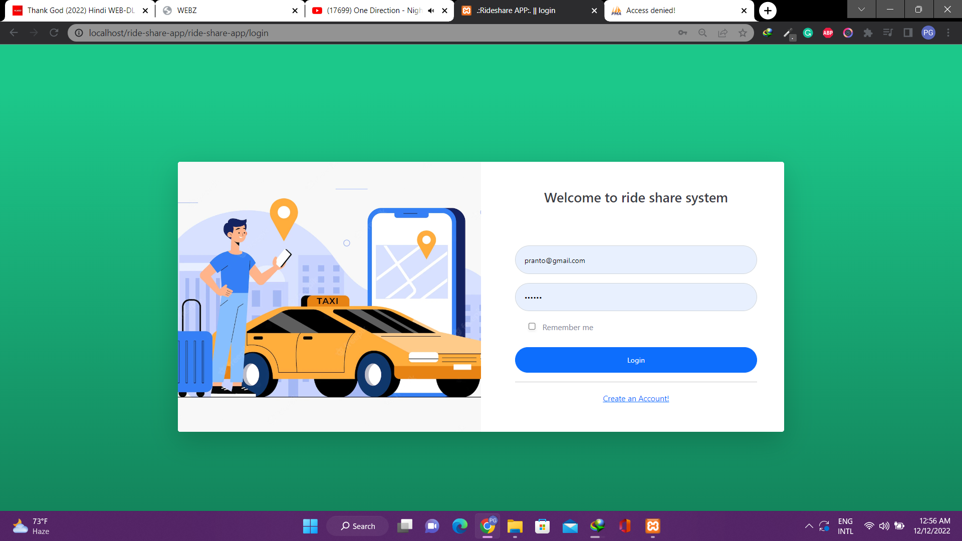
Task: Click the camera-ring extension icon
Action: [848, 33]
